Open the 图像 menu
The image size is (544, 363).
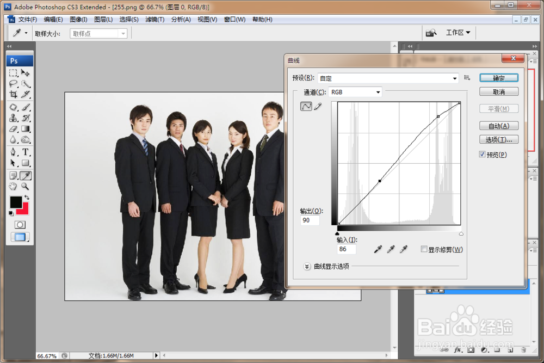[x=78, y=20]
